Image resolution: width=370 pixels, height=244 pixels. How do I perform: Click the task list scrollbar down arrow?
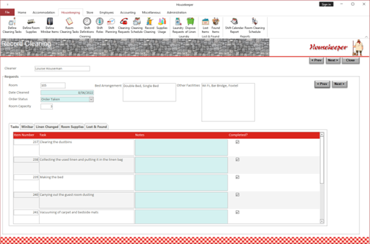[x=322, y=221]
